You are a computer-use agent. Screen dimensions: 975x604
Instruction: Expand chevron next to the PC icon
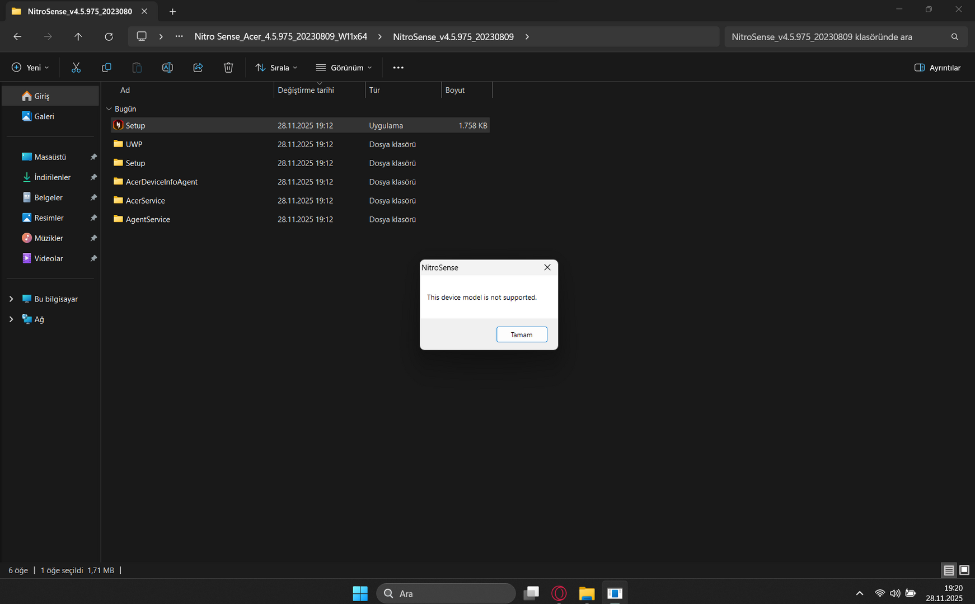161,36
